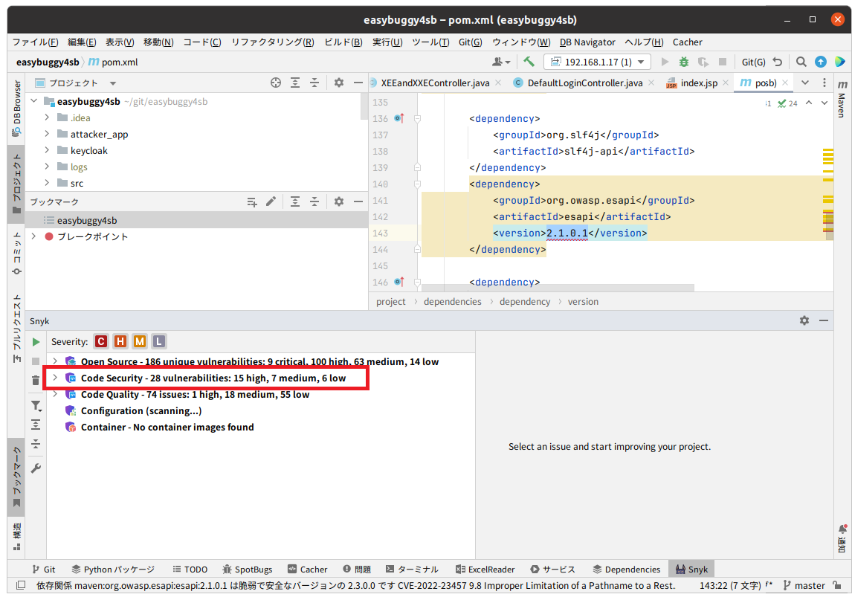Toggle the High severity filter
This screenshot has height=600, width=852.
pyautogui.click(x=120, y=341)
